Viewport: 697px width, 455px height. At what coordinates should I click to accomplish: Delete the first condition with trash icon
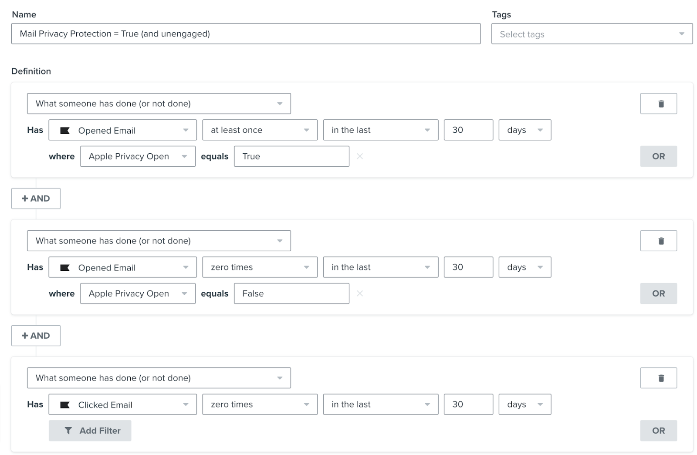658,104
